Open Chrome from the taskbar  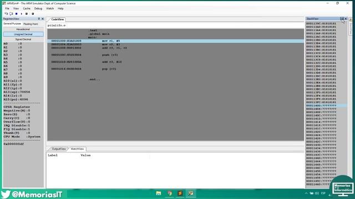(x=170, y=193)
